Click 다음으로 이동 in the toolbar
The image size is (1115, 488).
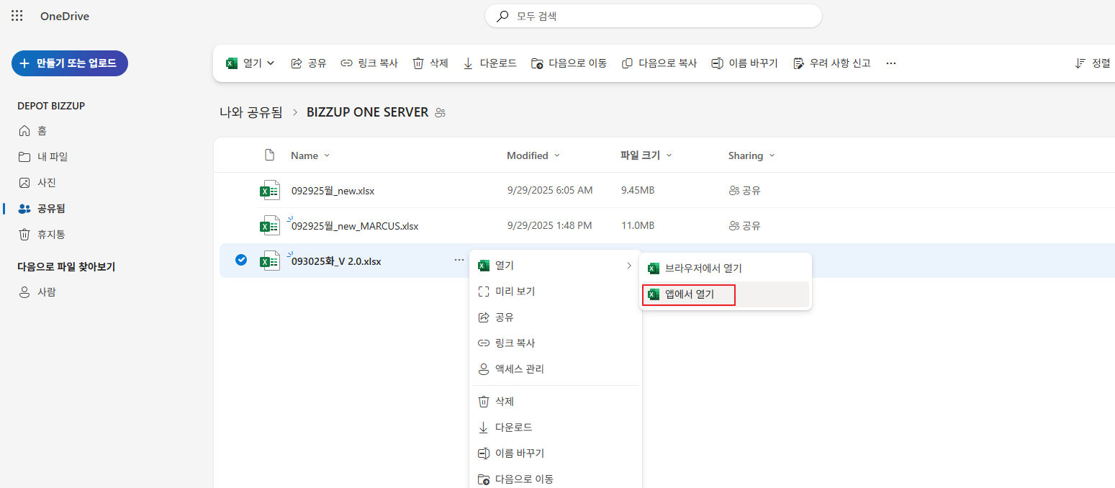pos(569,63)
